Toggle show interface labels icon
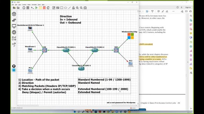This screenshot has width=204, height=114. point(28,8)
